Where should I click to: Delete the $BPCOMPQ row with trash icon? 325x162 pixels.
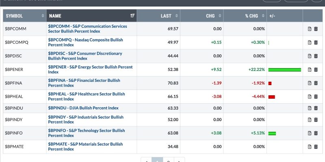(x=316, y=43)
